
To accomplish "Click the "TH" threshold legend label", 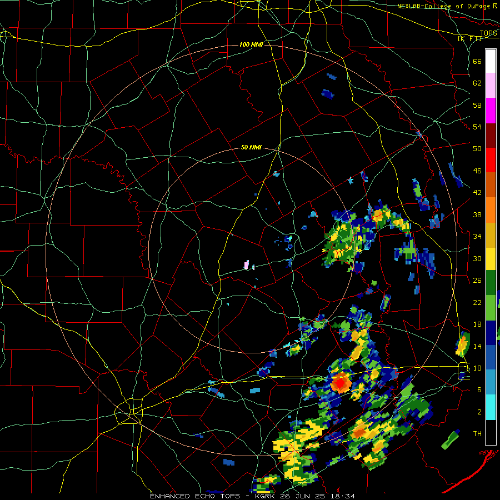I will click(x=477, y=433).
